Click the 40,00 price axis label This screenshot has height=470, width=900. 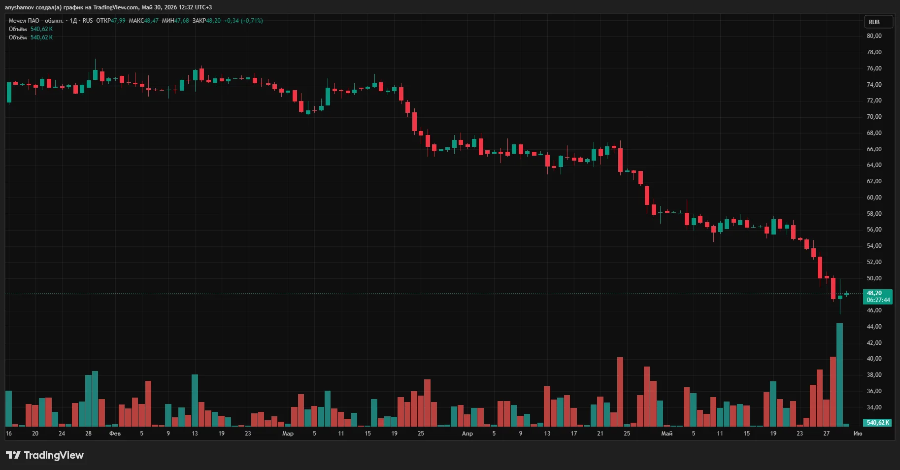(x=874, y=359)
